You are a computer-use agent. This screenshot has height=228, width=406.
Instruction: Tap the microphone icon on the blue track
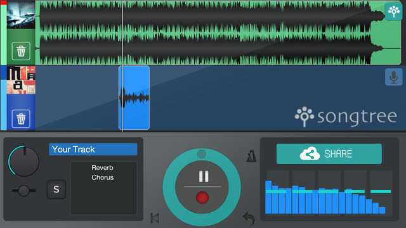(x=393, y=77)
